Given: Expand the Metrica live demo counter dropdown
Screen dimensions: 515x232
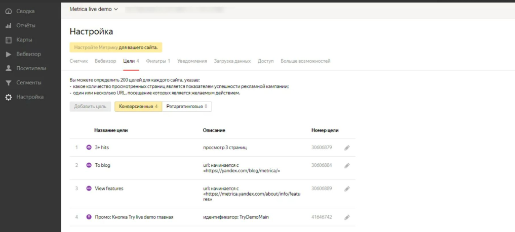Looking at the screenshot, I should [x=94, y=9].
